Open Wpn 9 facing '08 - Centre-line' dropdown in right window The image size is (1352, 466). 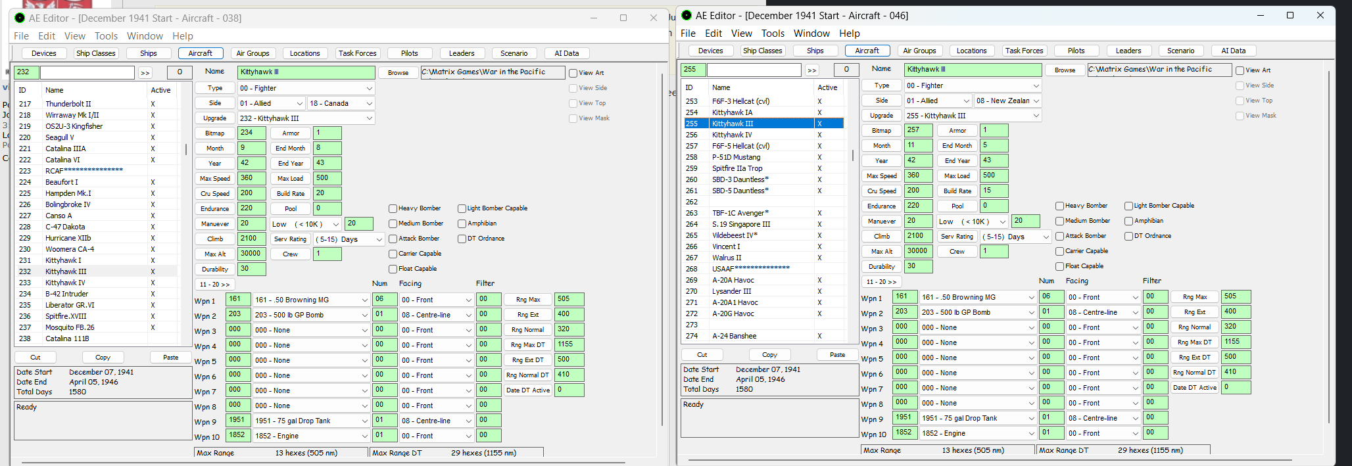click(1103, 418)
